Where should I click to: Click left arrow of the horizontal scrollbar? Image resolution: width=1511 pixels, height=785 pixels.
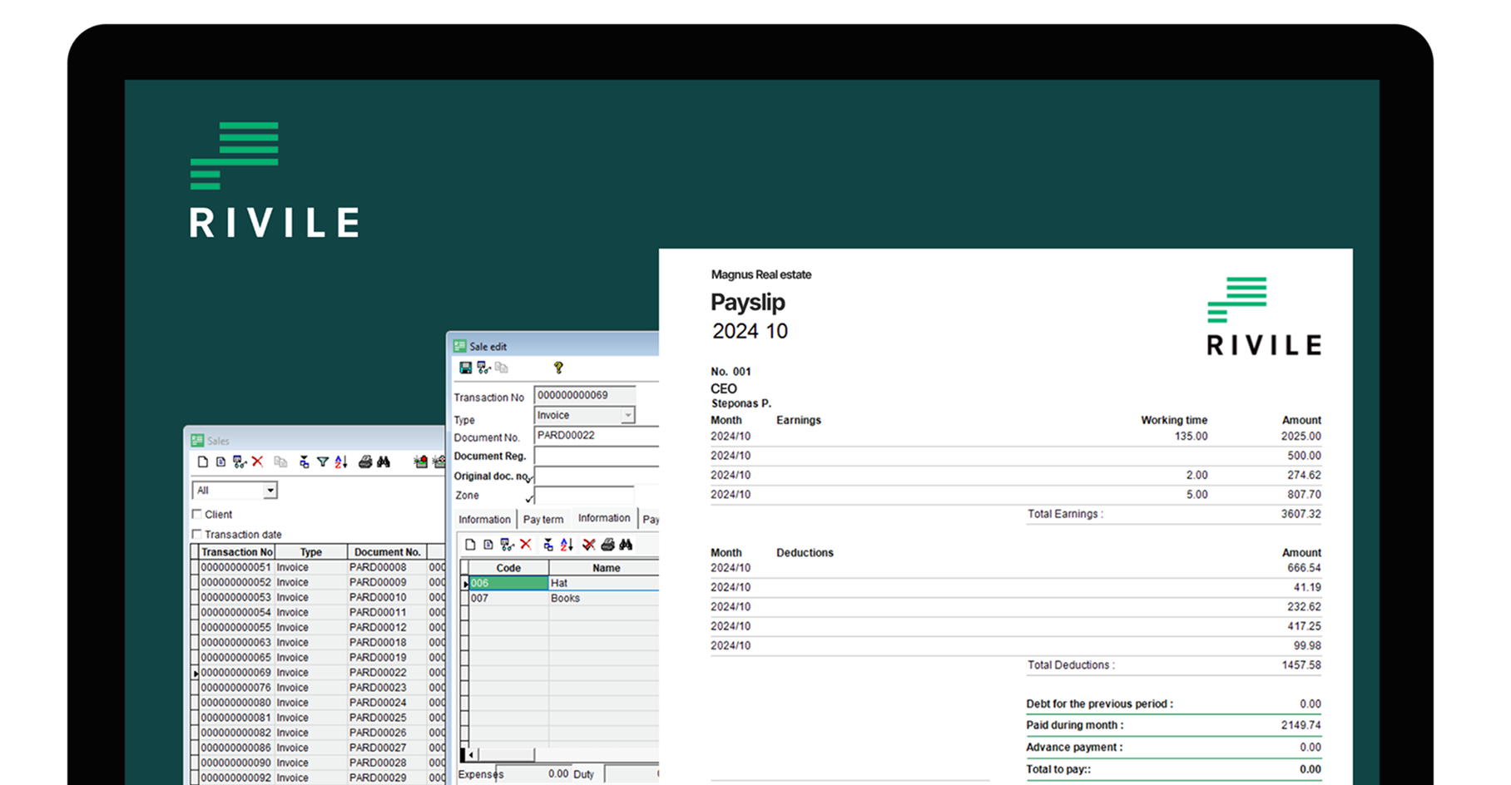tap(471, 755)
